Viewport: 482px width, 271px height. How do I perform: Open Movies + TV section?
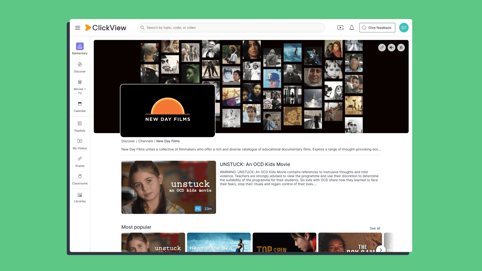[x=80, y=87]
